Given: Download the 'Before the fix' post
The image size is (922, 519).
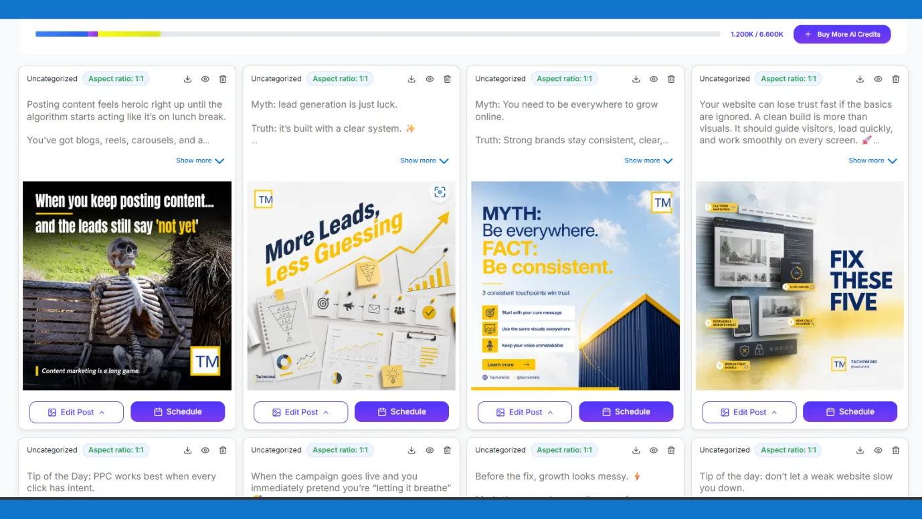Looking at the screenshot, I should tap(636, 450).
